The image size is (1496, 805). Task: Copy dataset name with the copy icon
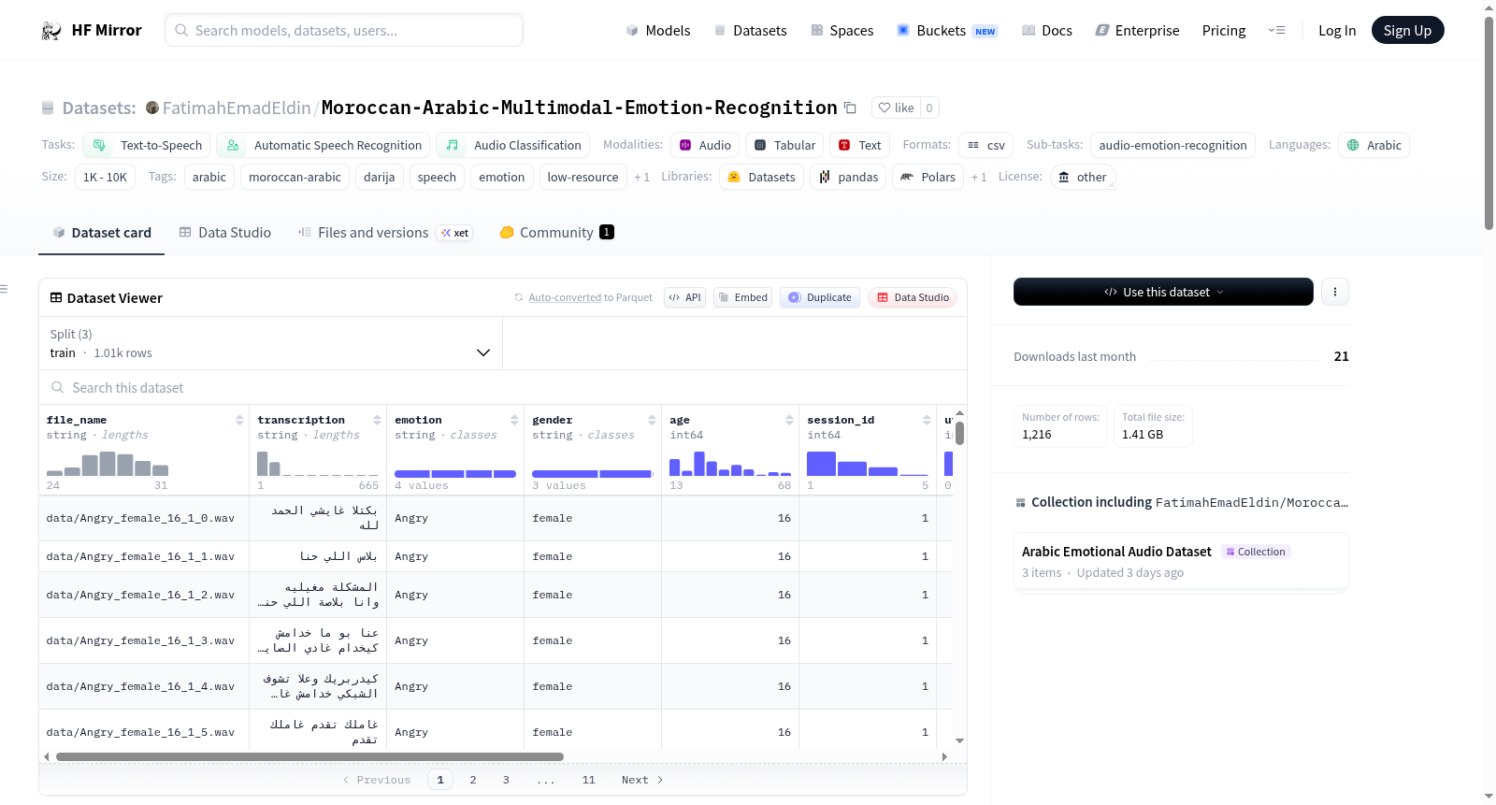[x=850, y=108]
